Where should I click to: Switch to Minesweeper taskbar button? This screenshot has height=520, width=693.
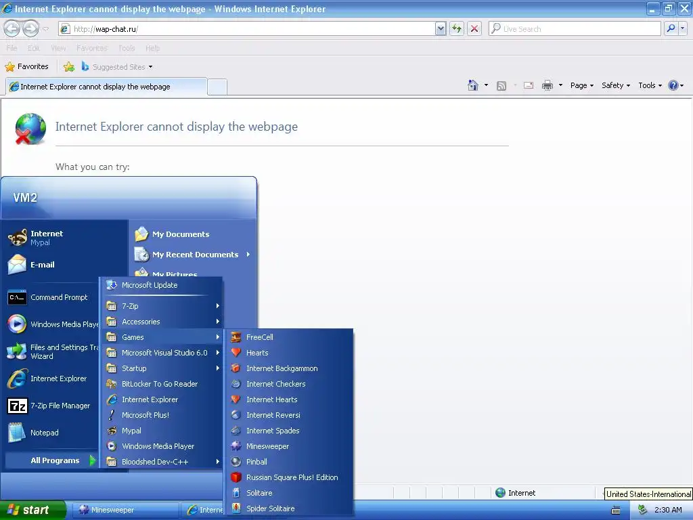tap(125, 510)
